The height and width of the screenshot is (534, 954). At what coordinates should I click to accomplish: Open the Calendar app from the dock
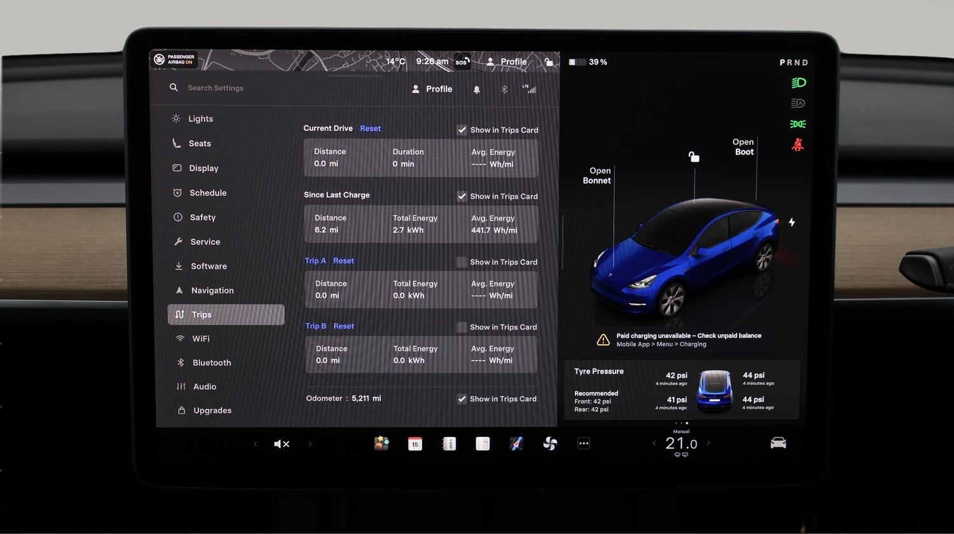(415, 443)
